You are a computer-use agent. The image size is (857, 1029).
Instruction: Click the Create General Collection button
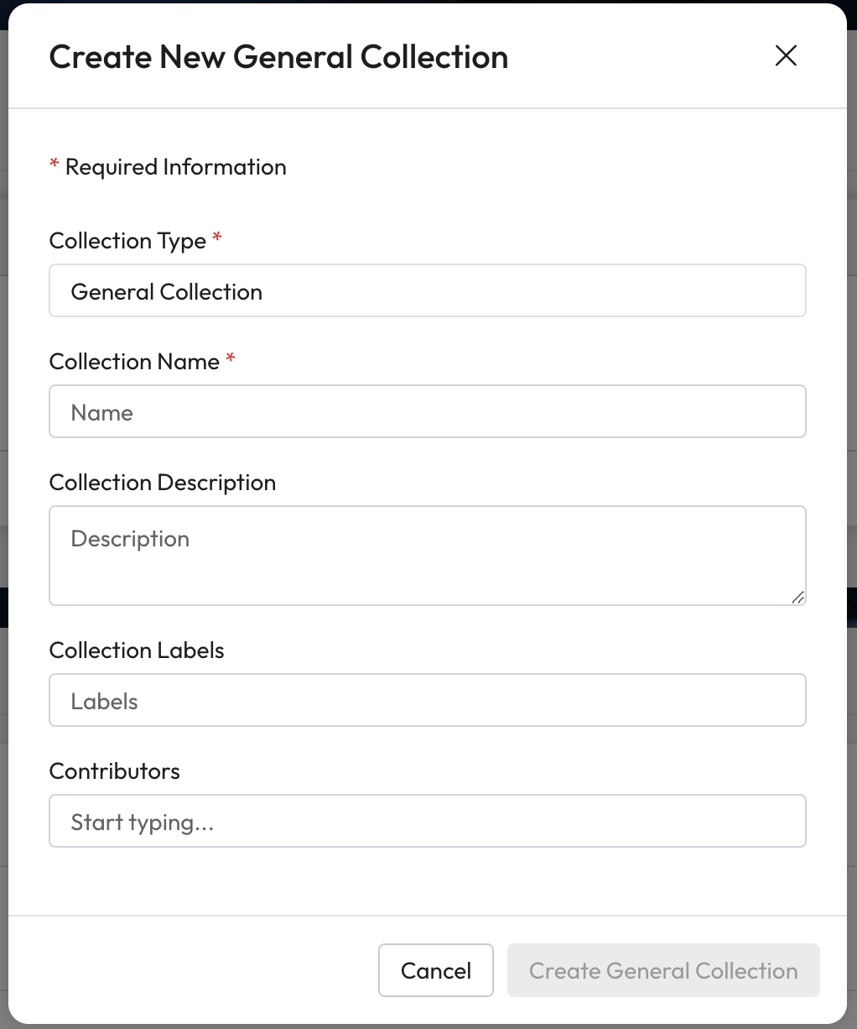pos(662,971)
